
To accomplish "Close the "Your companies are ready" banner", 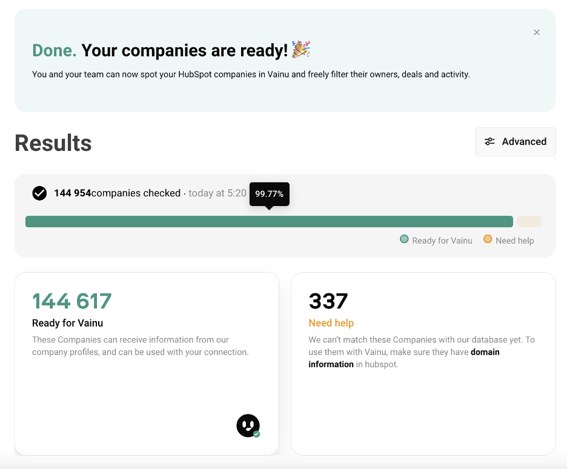I will click(x=537, y=33).
